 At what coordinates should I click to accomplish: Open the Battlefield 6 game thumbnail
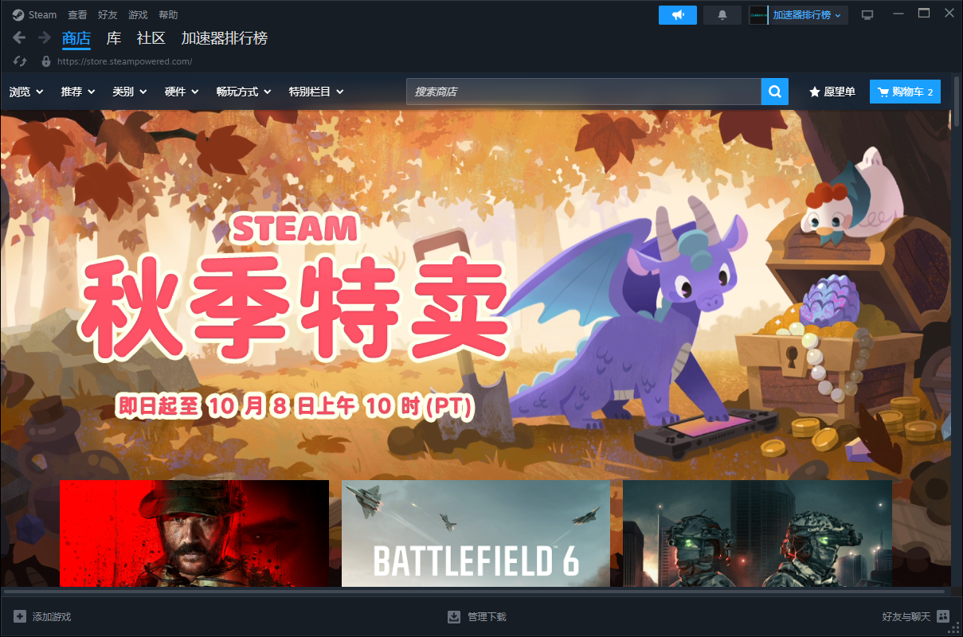(476, 533)
